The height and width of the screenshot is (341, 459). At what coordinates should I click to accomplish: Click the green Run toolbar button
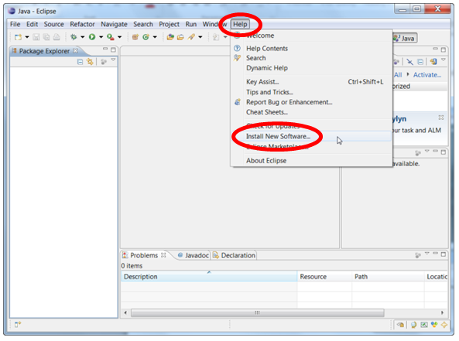click(x=92, y=37)
